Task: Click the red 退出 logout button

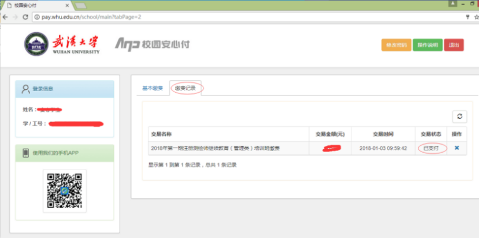Action: (454, 45)
